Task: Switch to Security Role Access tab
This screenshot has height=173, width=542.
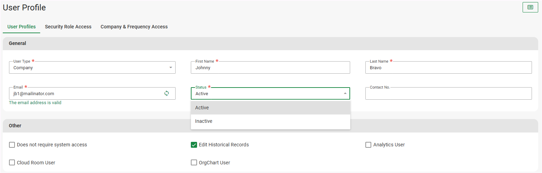Action: [68, 27]
